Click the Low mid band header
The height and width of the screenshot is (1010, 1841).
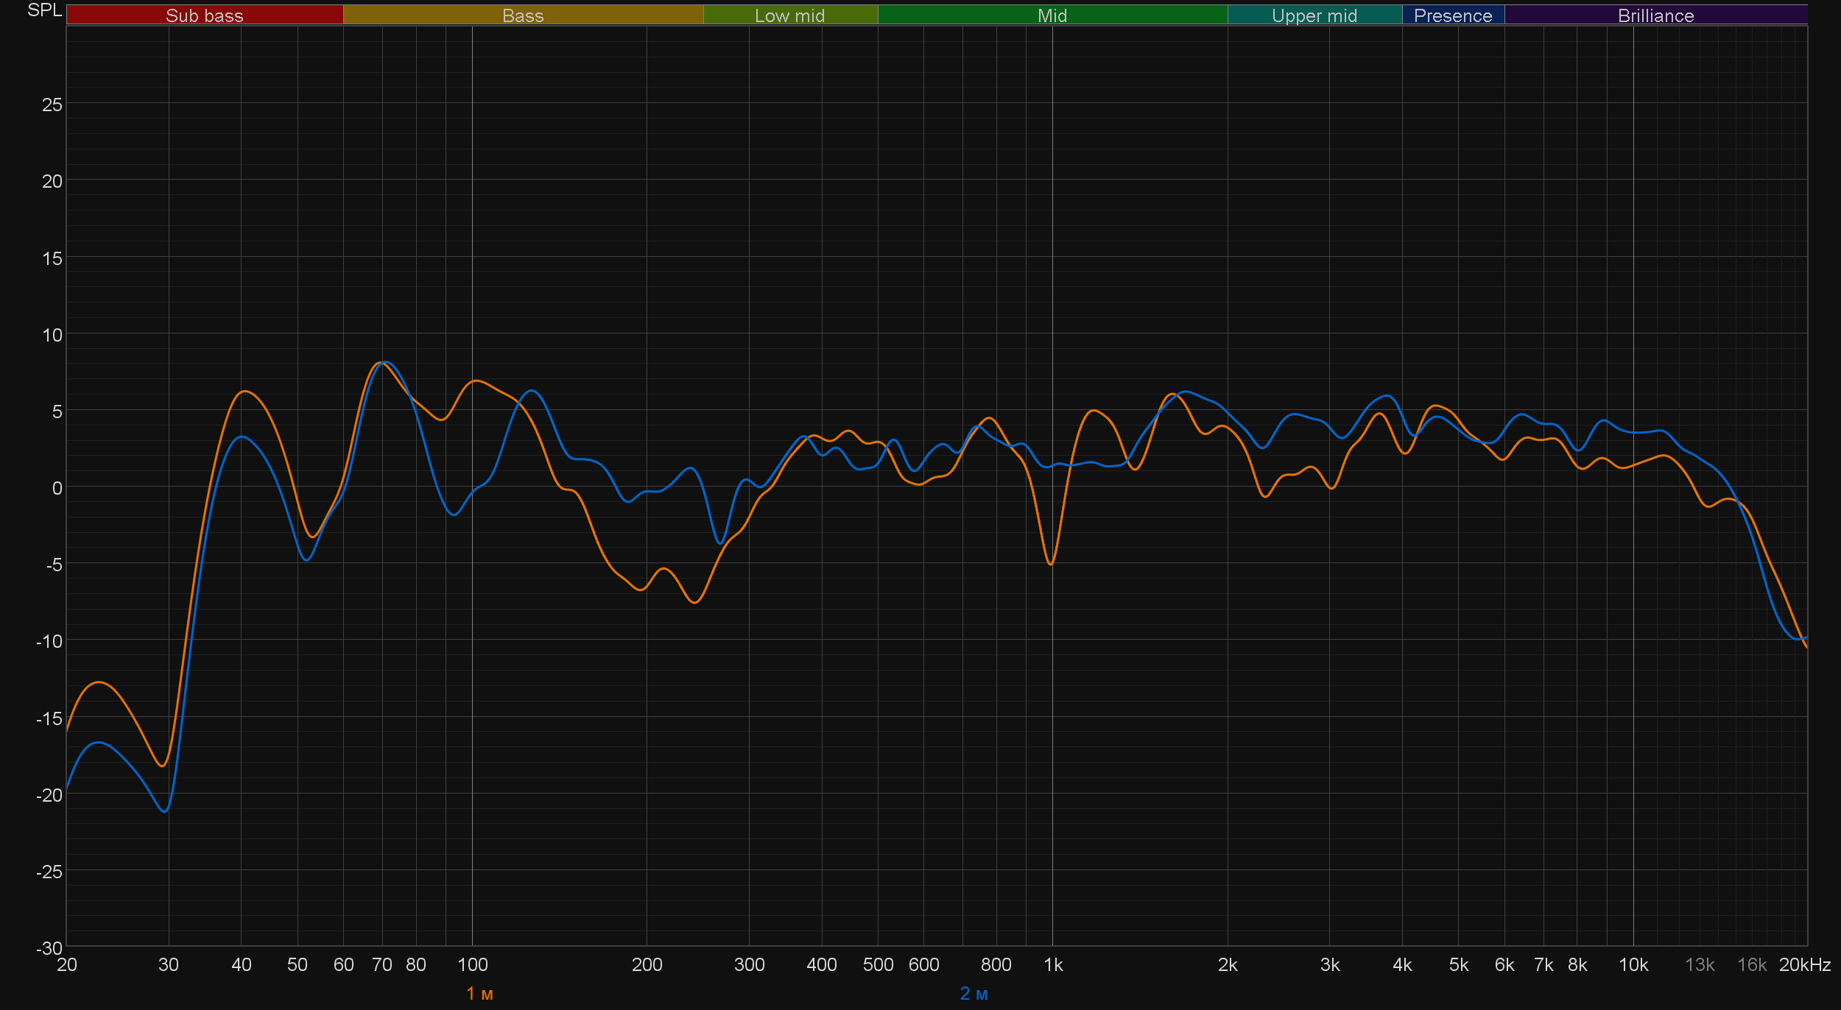coord(789,15)
